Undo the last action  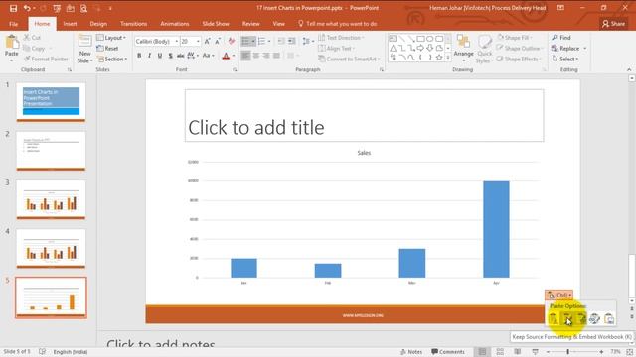27,8
